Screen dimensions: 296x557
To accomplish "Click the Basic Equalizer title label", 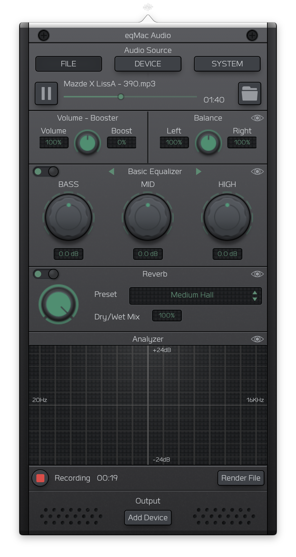I will (x=155, y=171).
